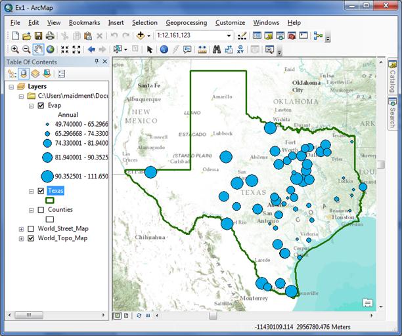Collapse the Texas layer legend
Screen dimensions: 402x336
tap(32, 191)
